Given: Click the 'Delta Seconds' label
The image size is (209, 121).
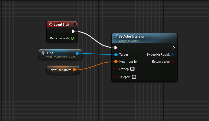Looking at the screenshot, I should pyautogui.click(x=60, y=38).
